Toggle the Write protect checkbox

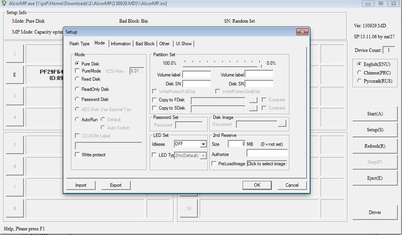click(x=77, y=154)
